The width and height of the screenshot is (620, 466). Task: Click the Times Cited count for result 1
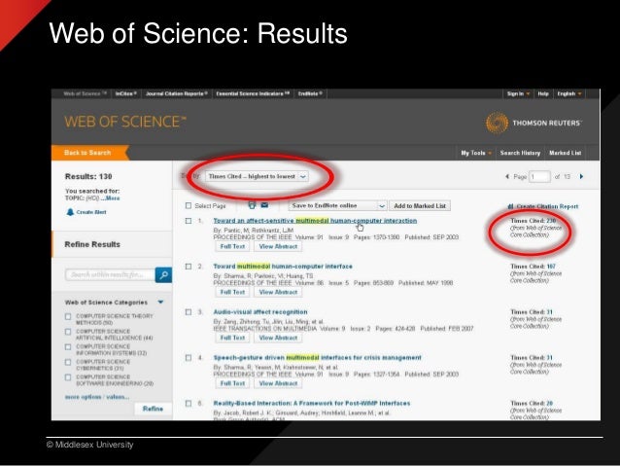pos(551,221)
